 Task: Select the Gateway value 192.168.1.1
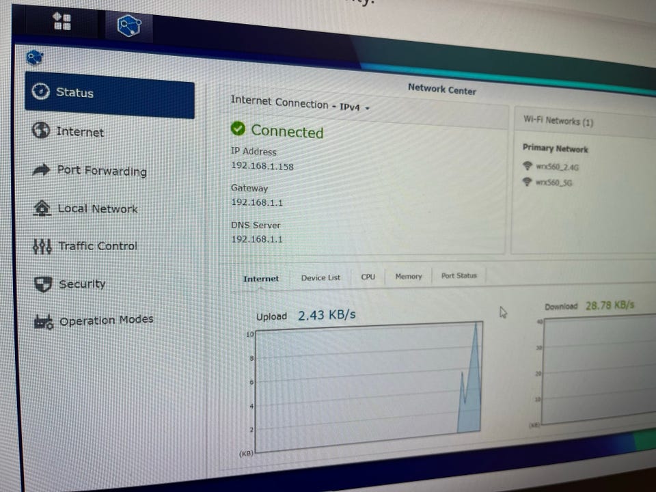pyautogui.click(x=257, y=202)
